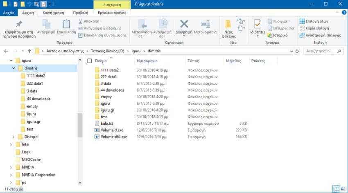
Task: Switch to the Αρχική tab
Action: (28, 13)
